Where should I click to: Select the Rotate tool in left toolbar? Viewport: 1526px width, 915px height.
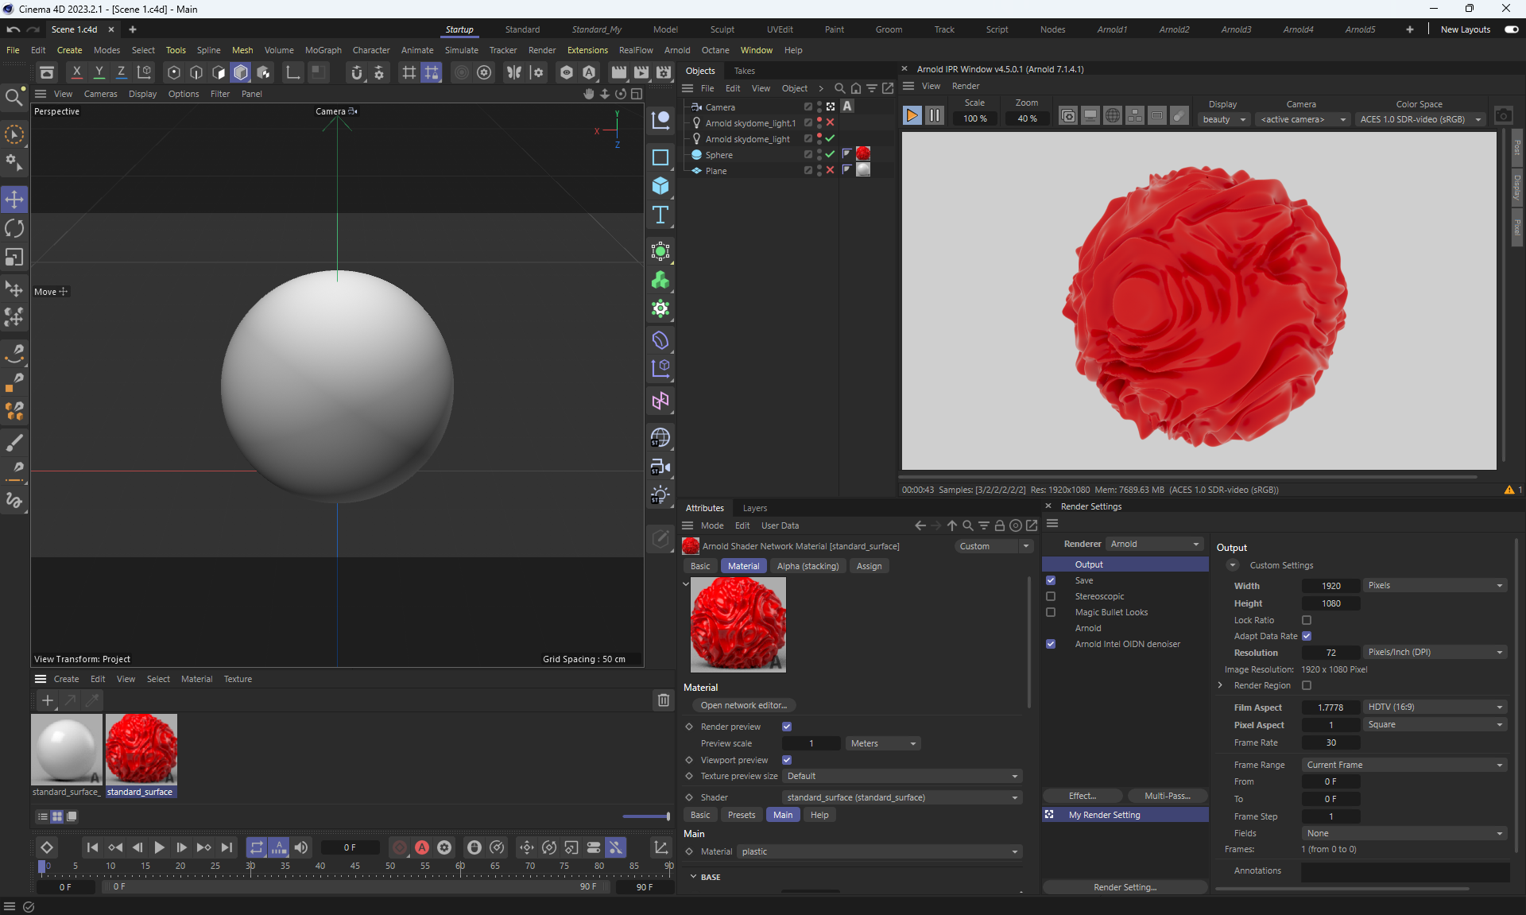[14, 229]
